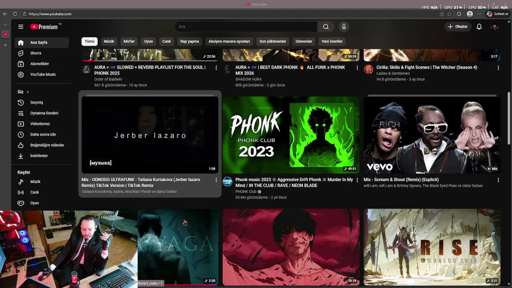The image size is (512, 288).
Task: Open more options for AURA SLOWED + REVERB video
Action: 216,68
